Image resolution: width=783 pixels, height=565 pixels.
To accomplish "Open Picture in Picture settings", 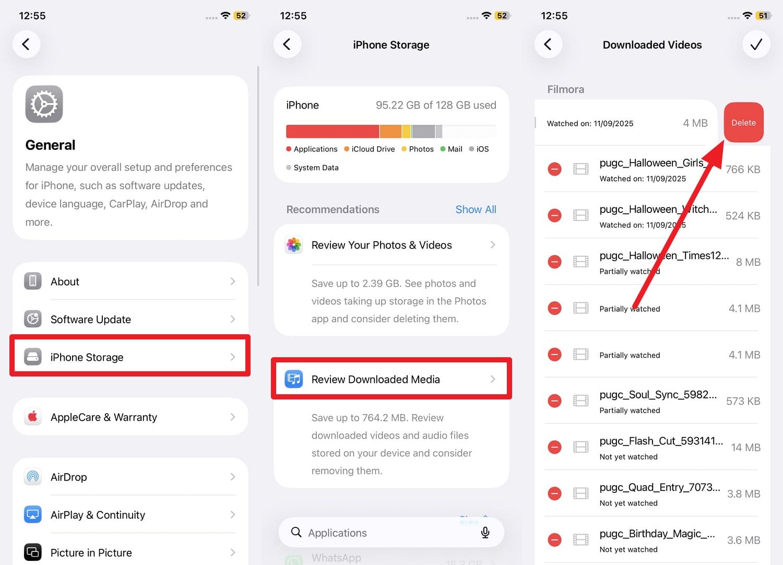I will [x=130, y=552].
